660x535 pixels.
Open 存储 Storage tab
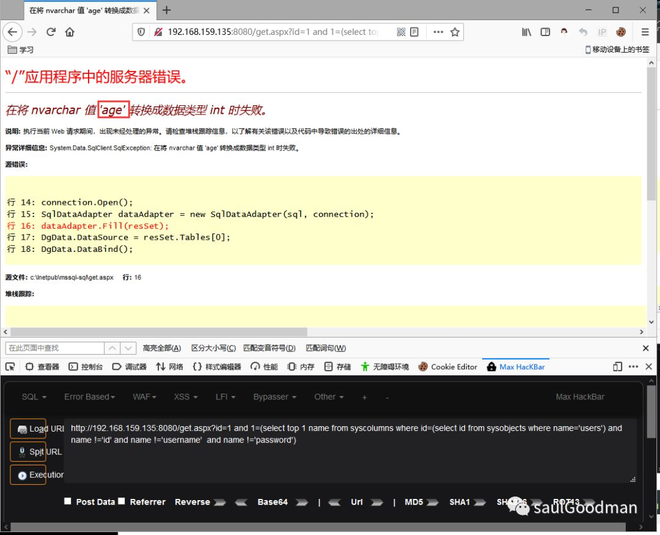tap(337, 367)
